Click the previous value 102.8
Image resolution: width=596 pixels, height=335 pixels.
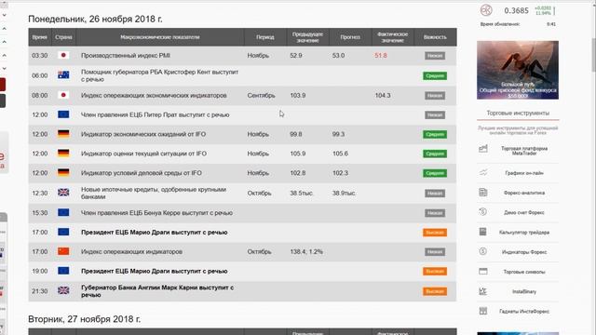point(298,173)
